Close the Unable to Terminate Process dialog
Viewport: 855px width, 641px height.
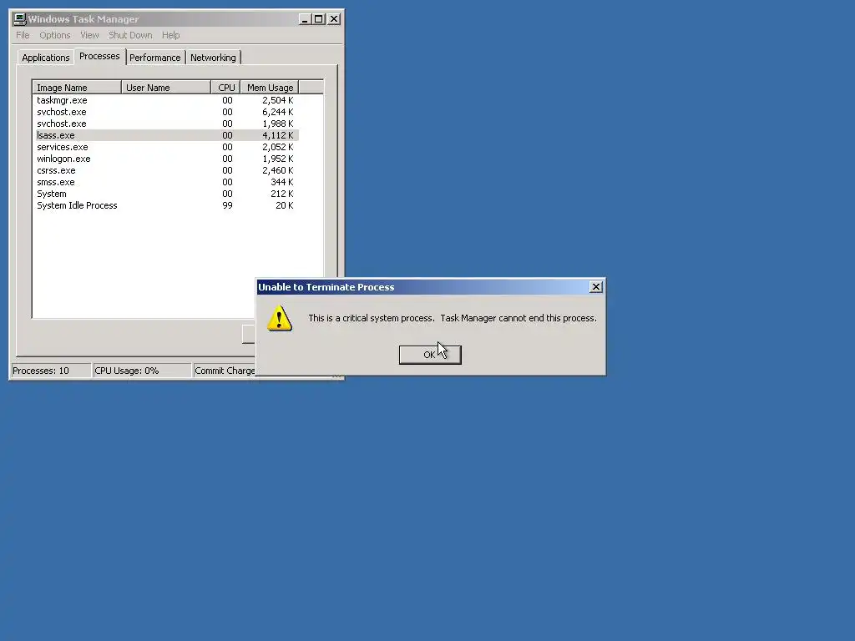[596, 287]
